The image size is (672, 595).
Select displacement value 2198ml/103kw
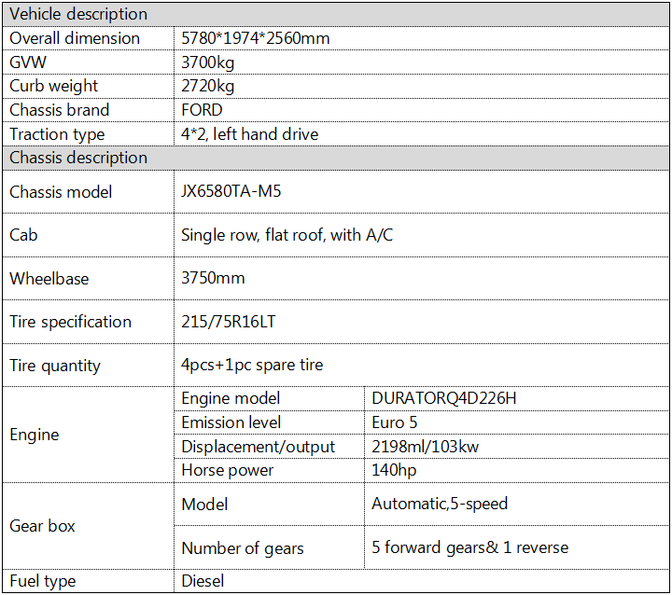point(425,447)
